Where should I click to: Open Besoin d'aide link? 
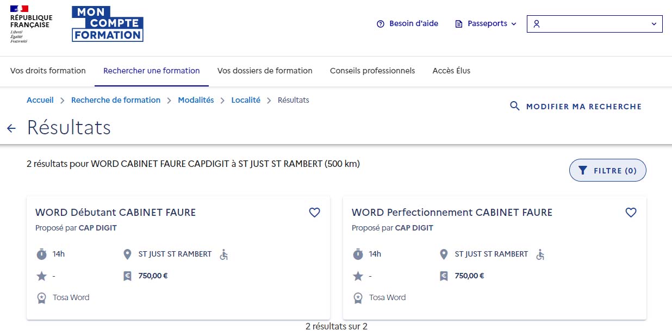pos(407,24)
